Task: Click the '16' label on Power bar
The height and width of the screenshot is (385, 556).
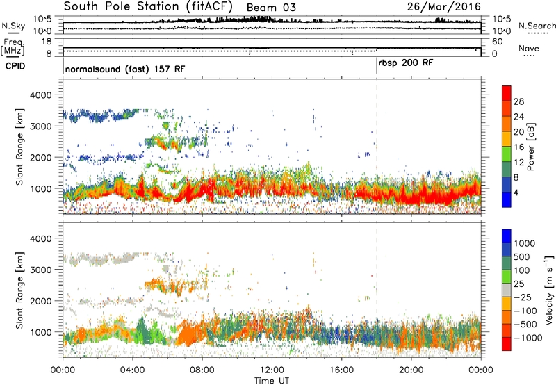Action: click(518, 147)
